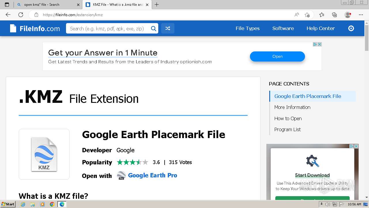Open the Favorites list icon

click(322, 15)
